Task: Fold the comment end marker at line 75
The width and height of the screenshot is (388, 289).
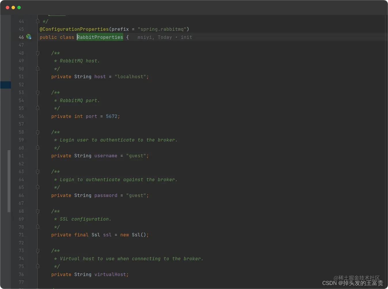Action: [x=38, y=266]
